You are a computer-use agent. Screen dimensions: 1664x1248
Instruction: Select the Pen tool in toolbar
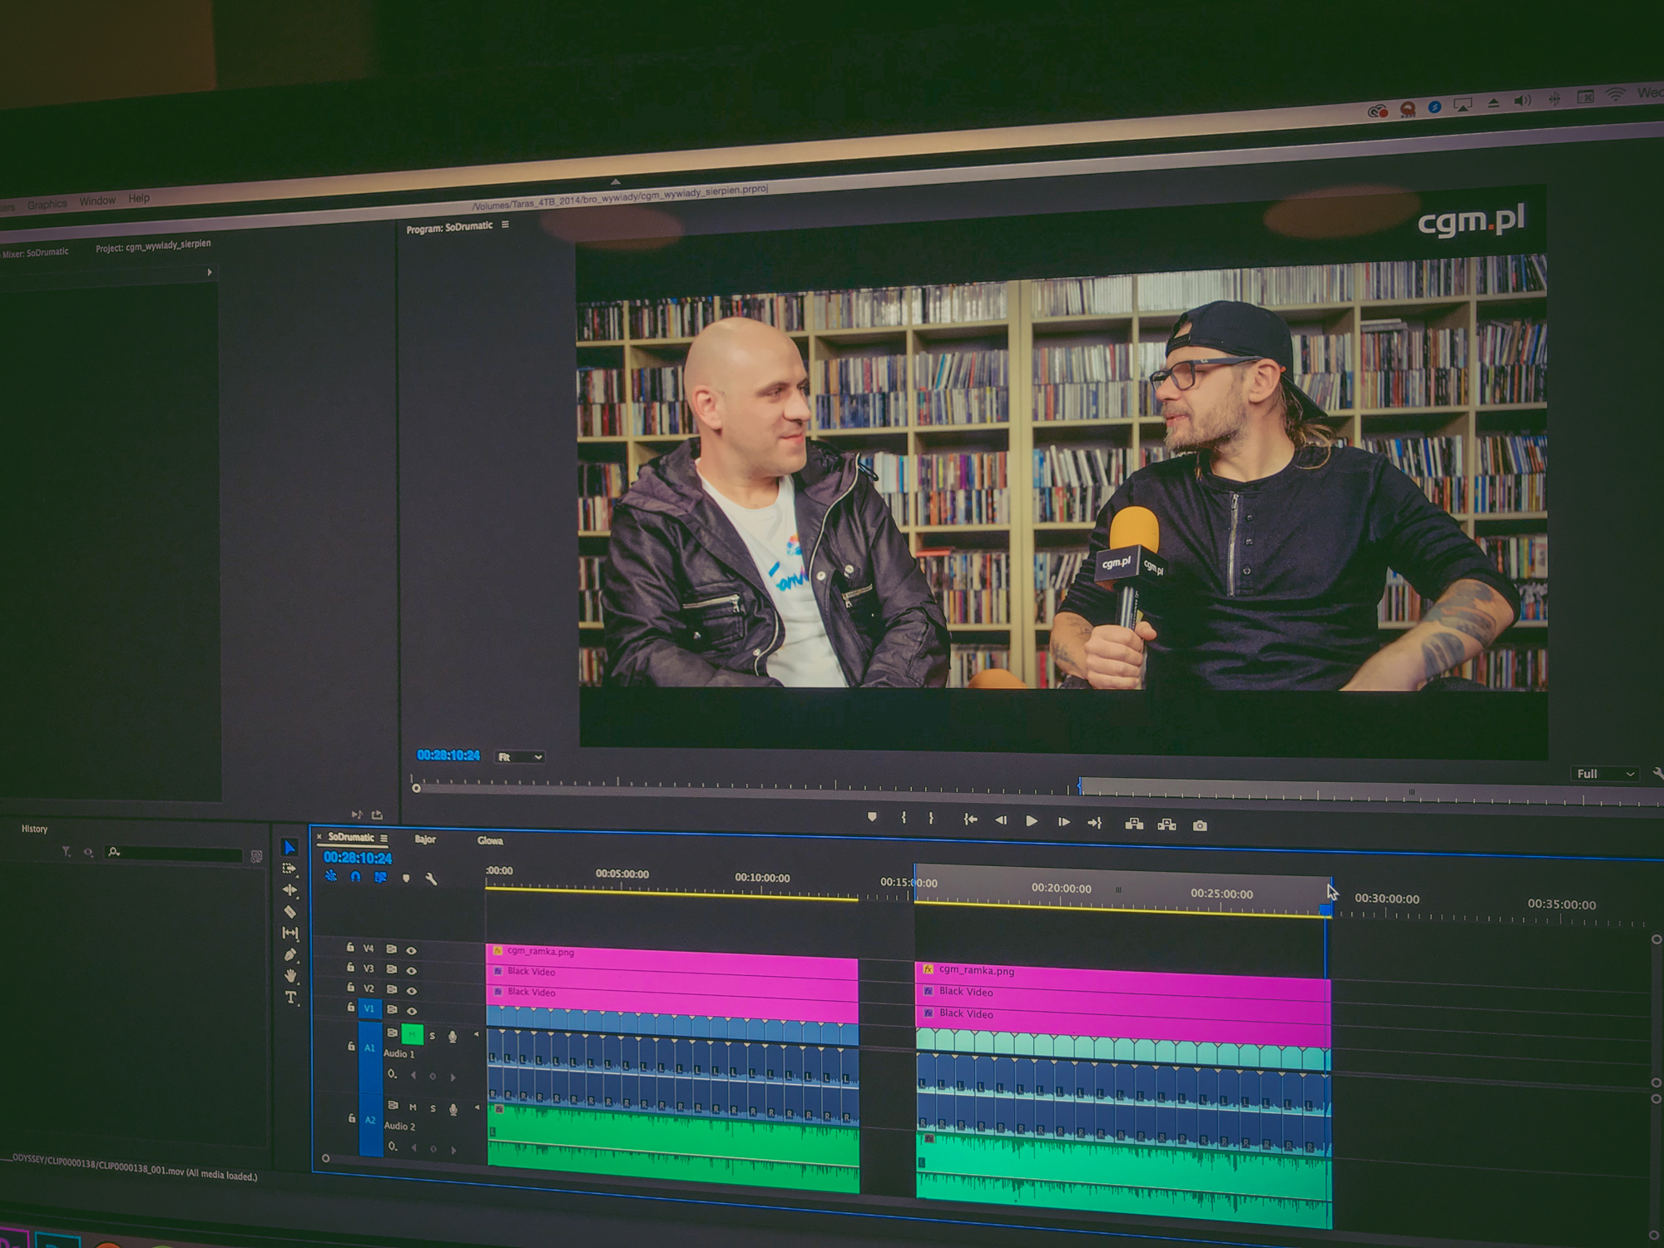coord(290,955)
